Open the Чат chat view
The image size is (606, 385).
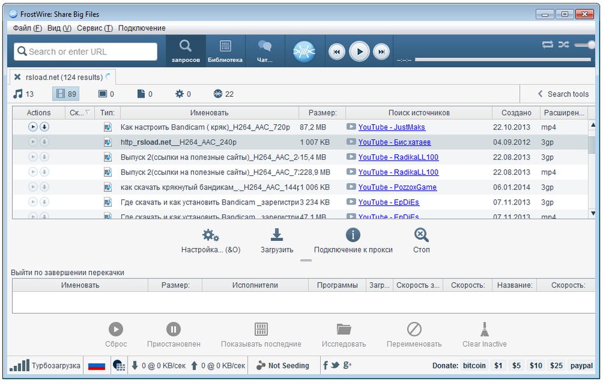(264, 50)
